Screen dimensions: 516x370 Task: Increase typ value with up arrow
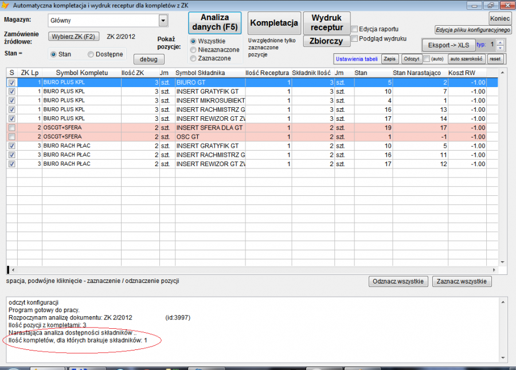tap(500, 42)
